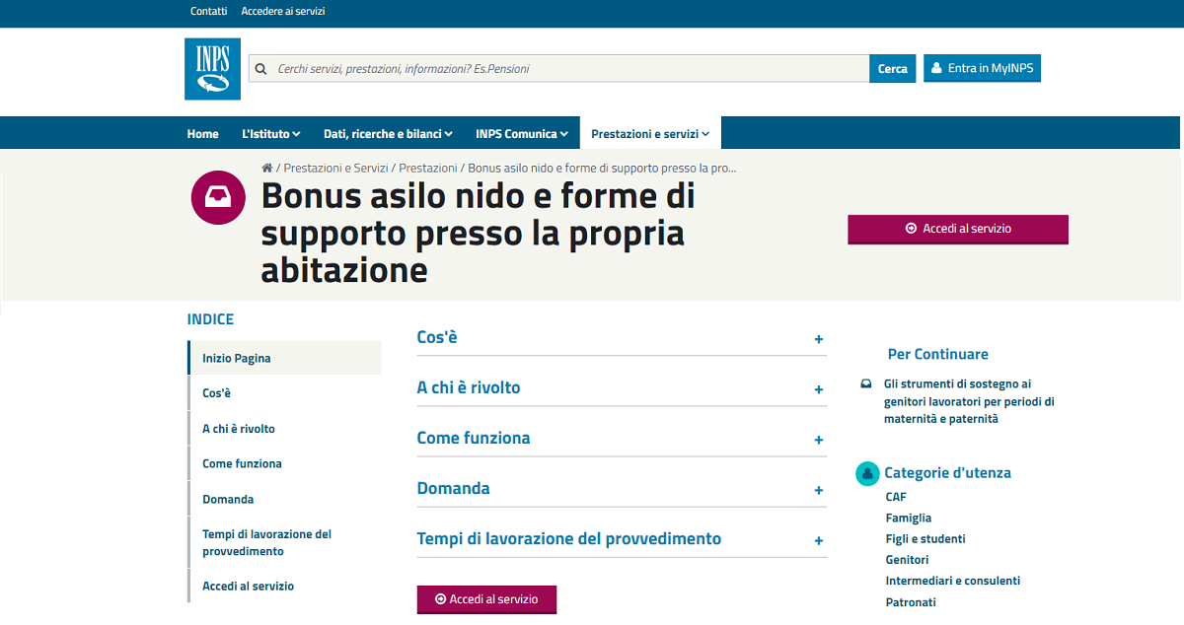Select Come funziona in index sidebar
The height and width of the screenshot is (625, 1184).
tap(242, 463)
